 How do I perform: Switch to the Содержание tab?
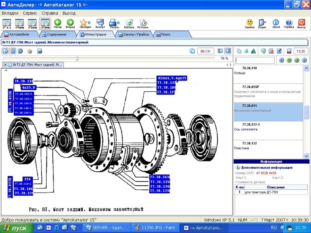pyautogui.click(x=56, y=34)
